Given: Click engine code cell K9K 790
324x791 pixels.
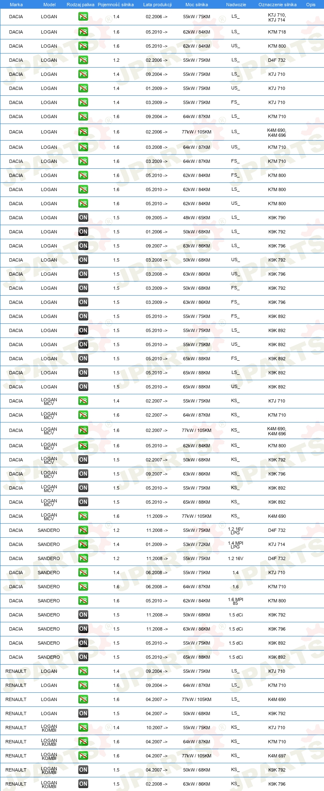Looking at the screenshot, I should click(x=277, y=218).
